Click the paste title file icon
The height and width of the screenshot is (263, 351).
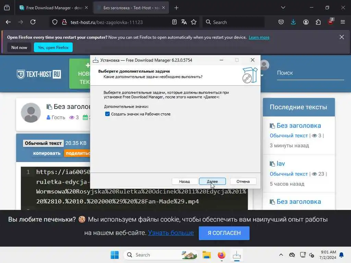49,107
